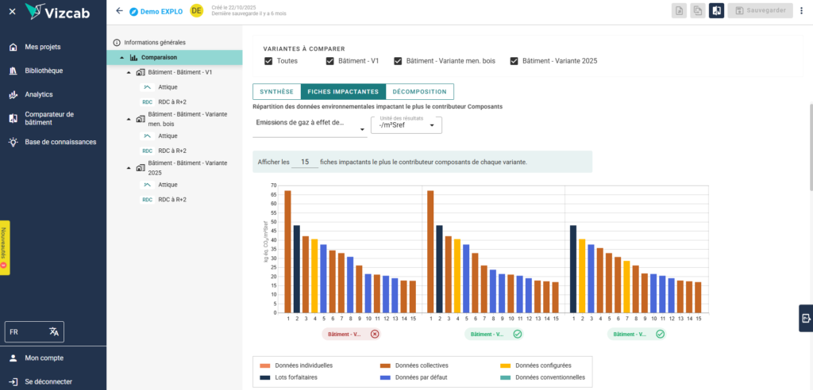The image size is (813, 390).
Task: Click Se déconnecter to log out
Action: point(48,381)
